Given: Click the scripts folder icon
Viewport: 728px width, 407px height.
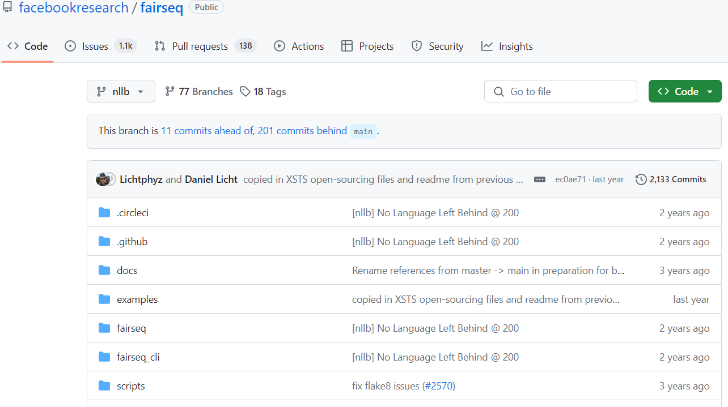Looking at the screenshot, I should [x=104, y=386].
